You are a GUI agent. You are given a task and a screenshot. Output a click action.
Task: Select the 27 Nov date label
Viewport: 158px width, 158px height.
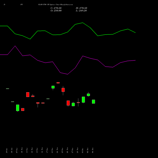pyautogui.click(x=72, y=150)
